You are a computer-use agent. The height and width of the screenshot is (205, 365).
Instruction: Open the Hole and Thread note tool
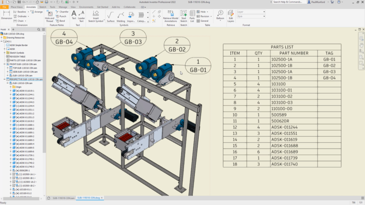(49, 16)
